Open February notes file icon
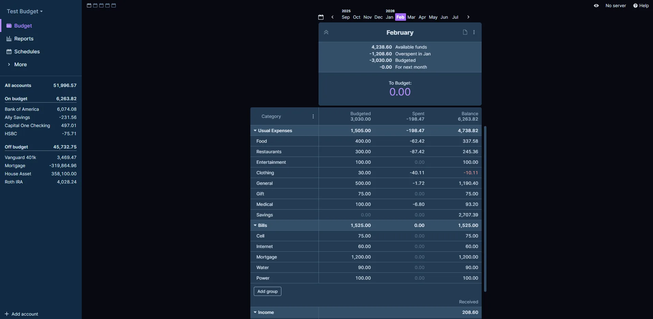Viewport: 653px width, 319px height. click(x=465, y=32)
